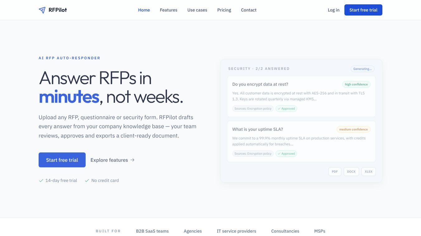Select Sources tag under the encryption question
The height and width of the screenshot is (236, 421).
tap(253, 109)
